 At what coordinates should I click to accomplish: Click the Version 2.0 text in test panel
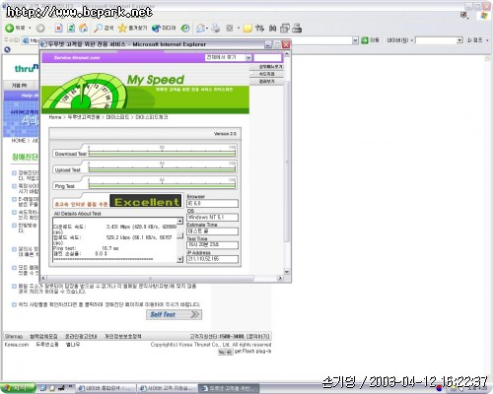coord(225,134)
